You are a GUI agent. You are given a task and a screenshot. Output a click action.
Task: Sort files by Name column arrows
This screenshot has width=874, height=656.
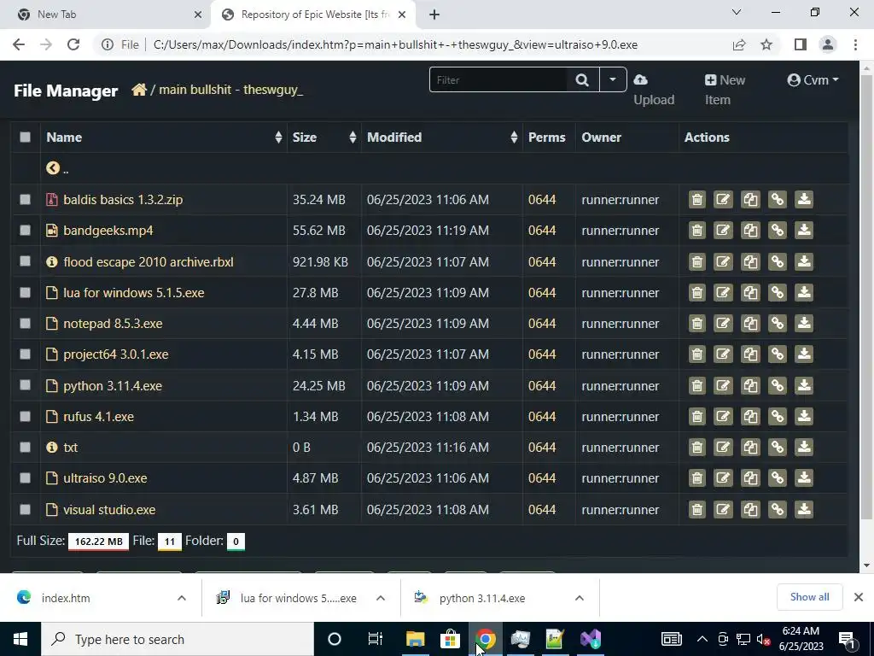pyautogui.click(x=278, y=138)
